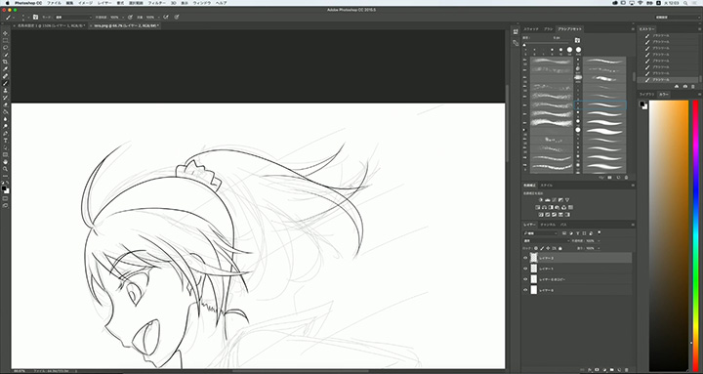Open the ウィンドウ menu
This screenshot has width=703, height=374.
coord(202,3)
